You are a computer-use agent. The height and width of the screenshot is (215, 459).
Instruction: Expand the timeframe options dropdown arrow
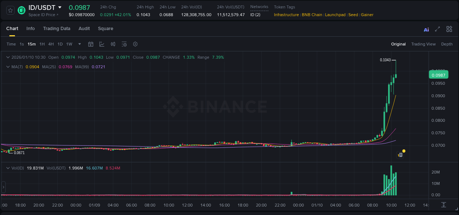(79, 44)
